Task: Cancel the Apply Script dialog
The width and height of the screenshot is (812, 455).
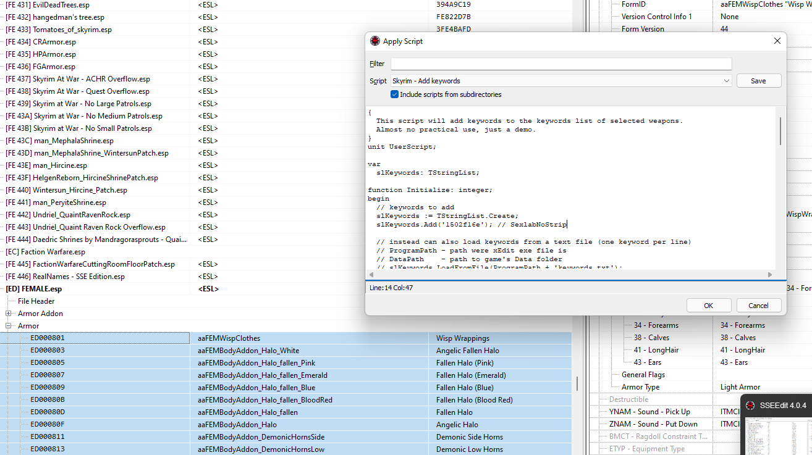Action: [x=759, y=306]
